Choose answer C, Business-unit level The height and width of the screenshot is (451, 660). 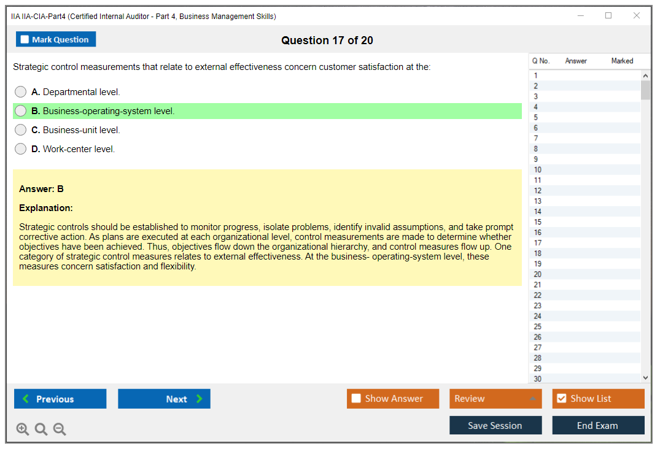pos(21,130)
